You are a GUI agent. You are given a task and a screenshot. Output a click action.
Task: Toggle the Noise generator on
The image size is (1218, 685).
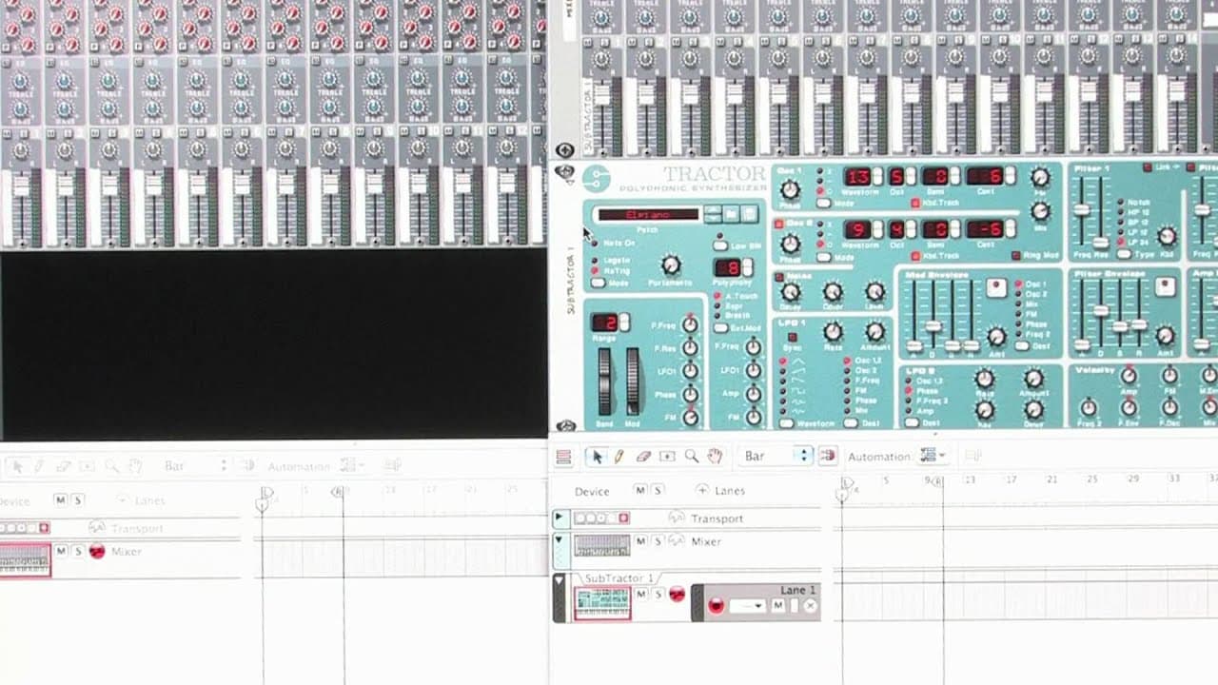[x=778, y=277]
